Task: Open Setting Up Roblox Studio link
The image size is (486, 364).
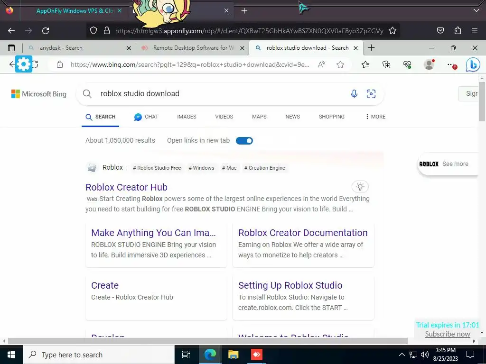Action: pos(290,285)
